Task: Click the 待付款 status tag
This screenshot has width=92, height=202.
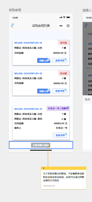Action: (x=64, y=43)
